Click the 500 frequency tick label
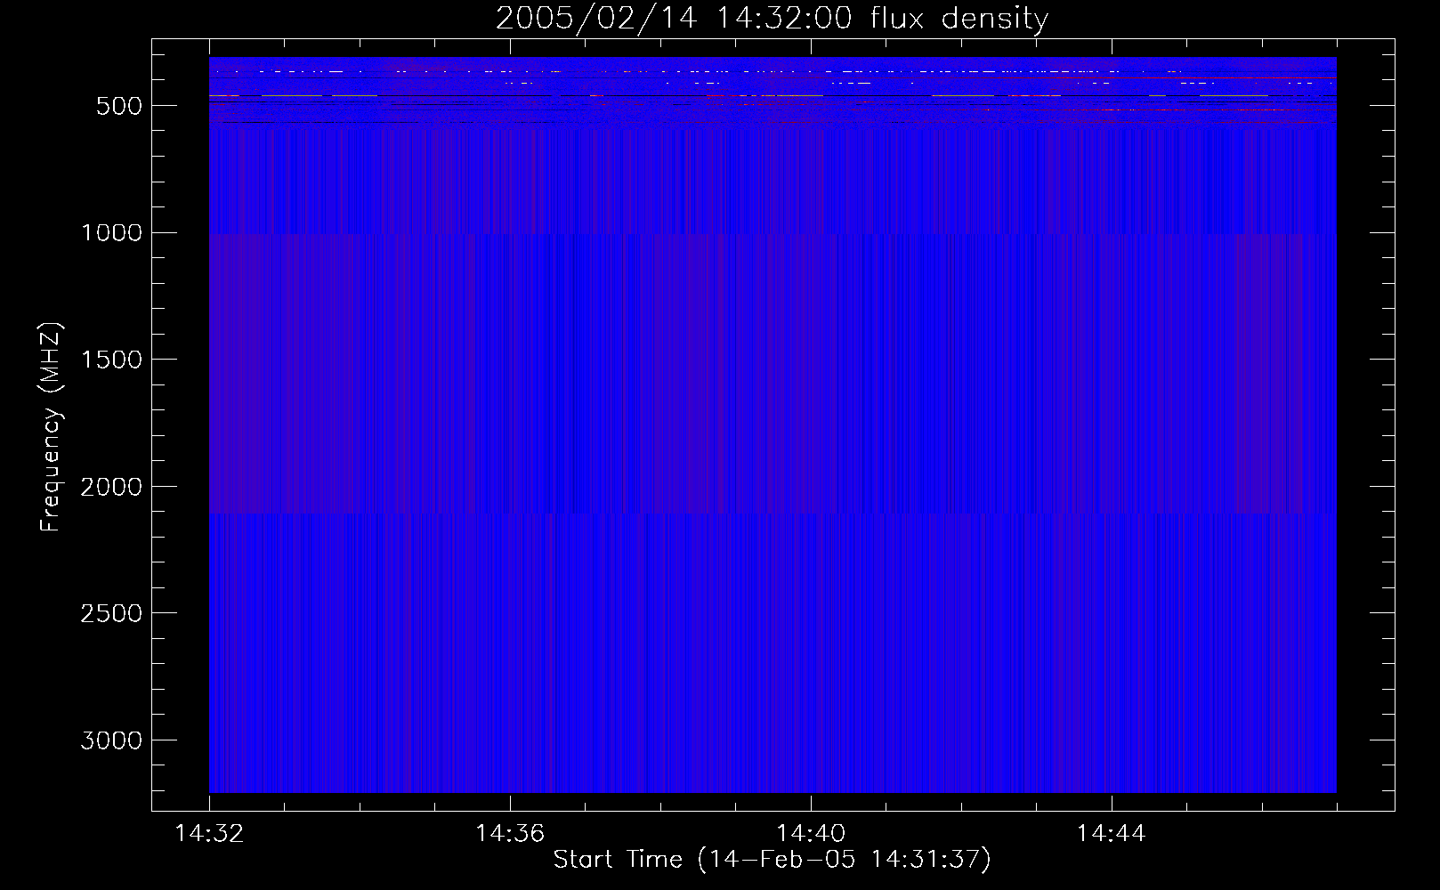 tap(119, 106)
